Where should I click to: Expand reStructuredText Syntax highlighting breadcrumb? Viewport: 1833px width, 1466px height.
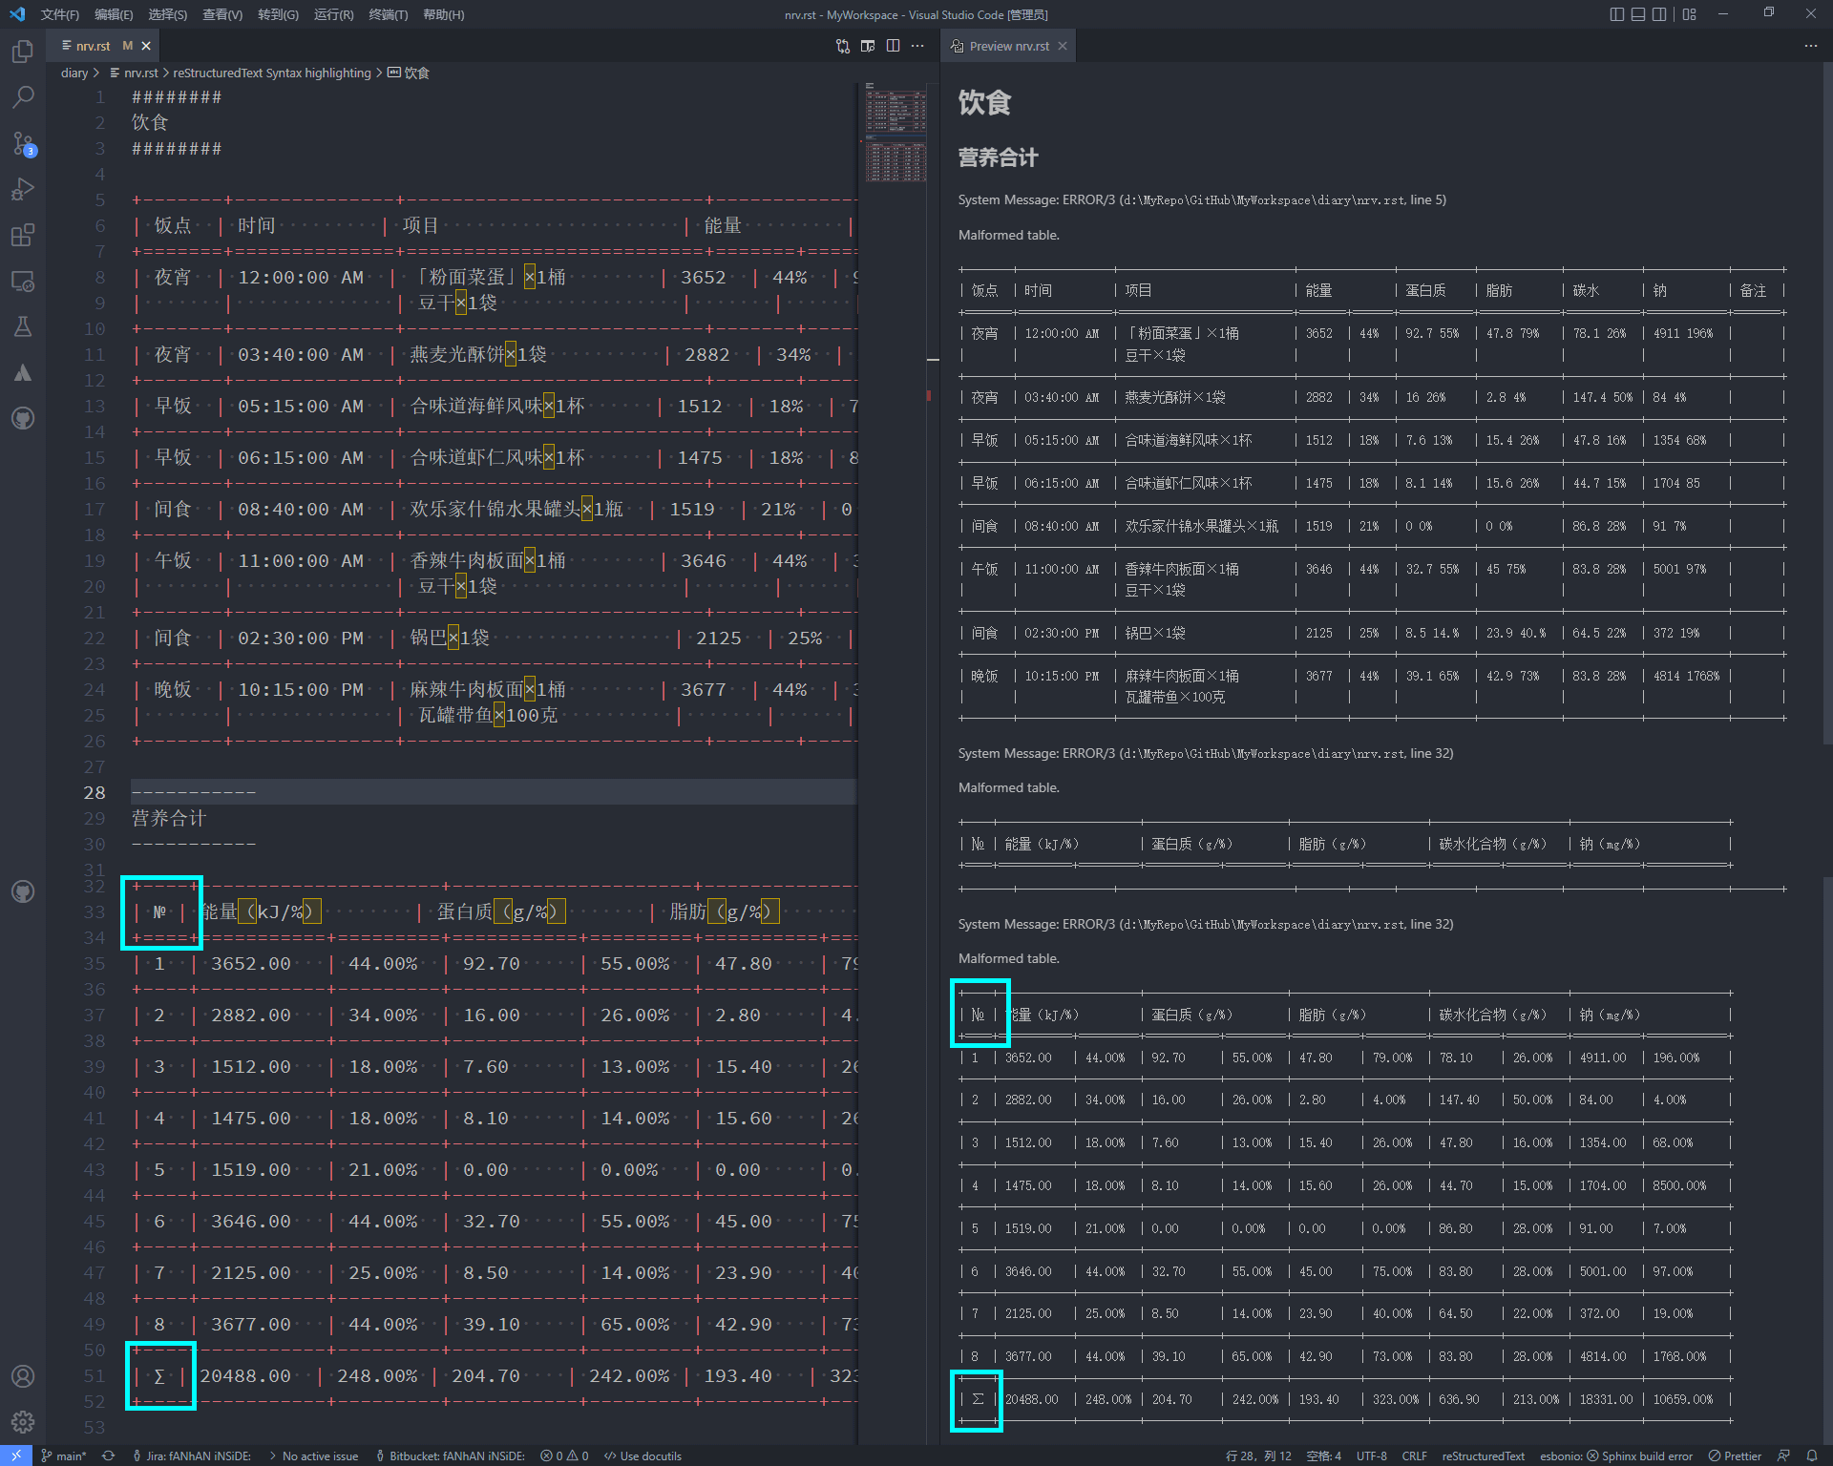click(272, 73)
